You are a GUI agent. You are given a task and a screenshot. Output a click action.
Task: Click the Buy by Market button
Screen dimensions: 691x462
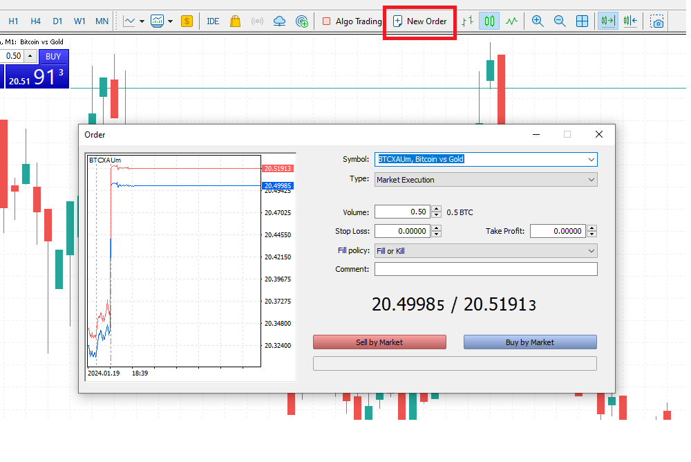529,342
